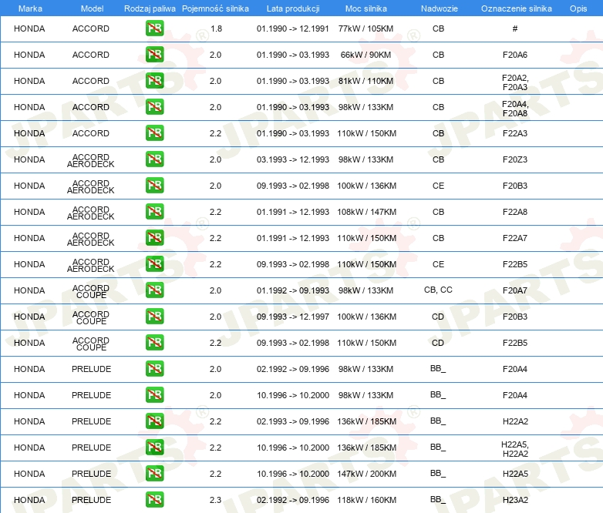Click PRELUDE model in the H23A2 row
Screen dimensions: 603x513
(91, 499)
